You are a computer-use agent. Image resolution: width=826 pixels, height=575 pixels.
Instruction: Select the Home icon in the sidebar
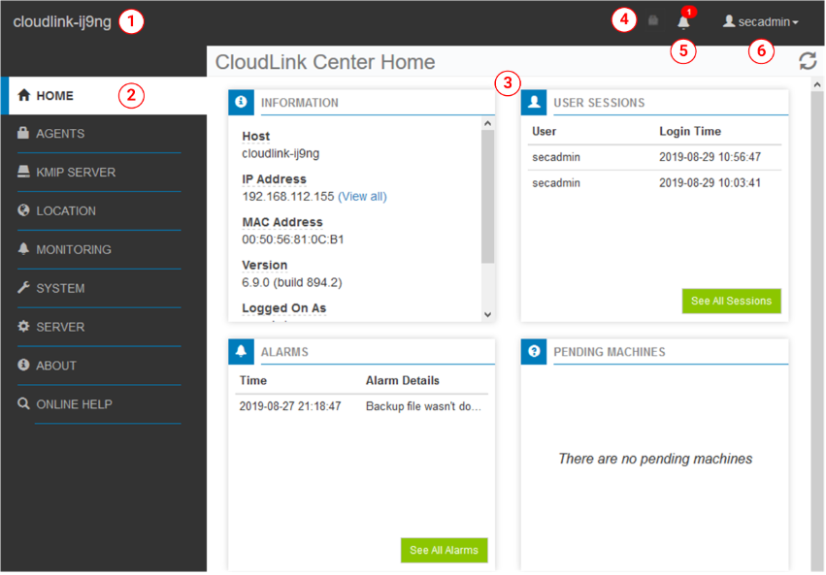[26, 95]
